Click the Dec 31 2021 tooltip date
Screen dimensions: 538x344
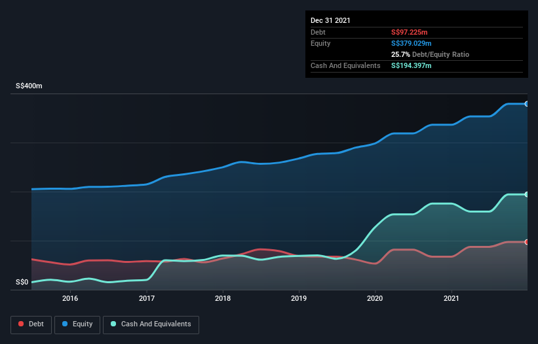(x=330, y=20)
